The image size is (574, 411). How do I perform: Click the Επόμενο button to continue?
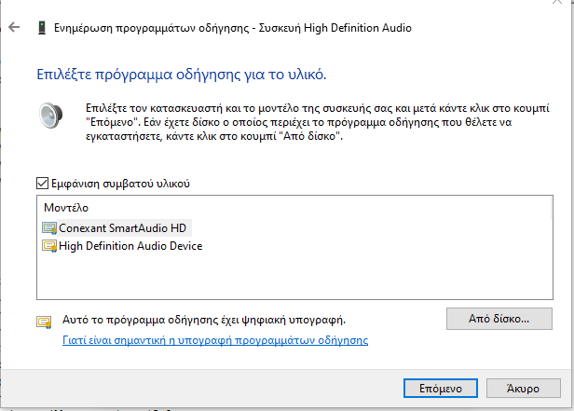(x=433, y=386)
